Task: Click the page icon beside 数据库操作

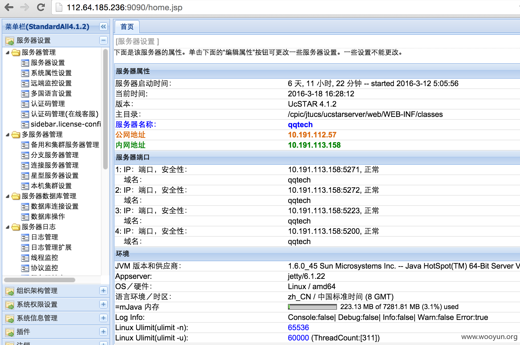Action: coord(25,217)
